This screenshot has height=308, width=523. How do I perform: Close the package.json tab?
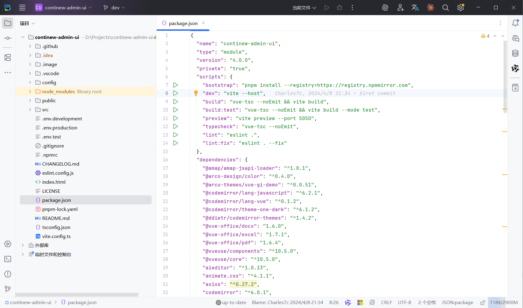click(203, 23)
